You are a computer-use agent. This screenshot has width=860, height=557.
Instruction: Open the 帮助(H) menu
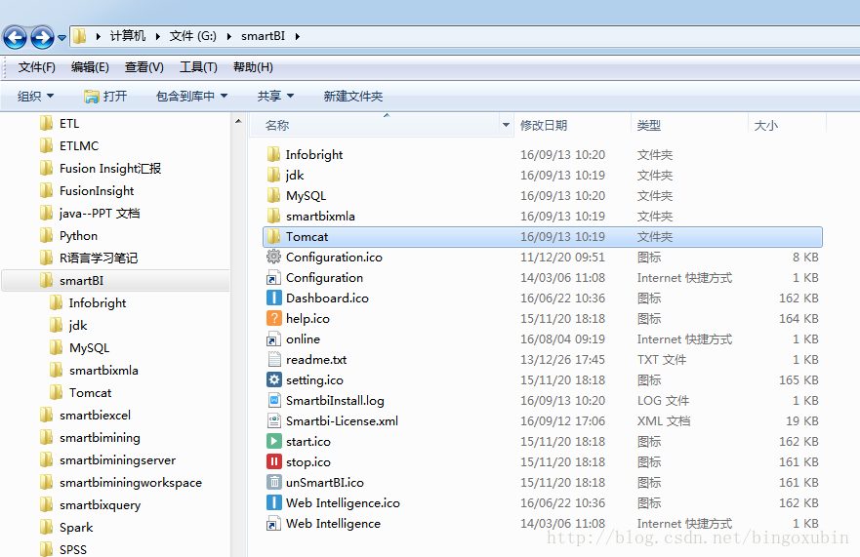coord(253,67)
